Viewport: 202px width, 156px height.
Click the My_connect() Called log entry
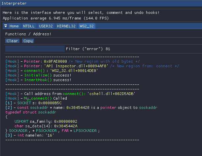point(36,98)
